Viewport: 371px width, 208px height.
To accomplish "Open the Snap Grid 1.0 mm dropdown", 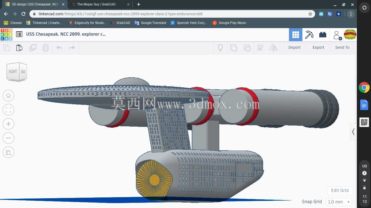I will coord(339,202).
